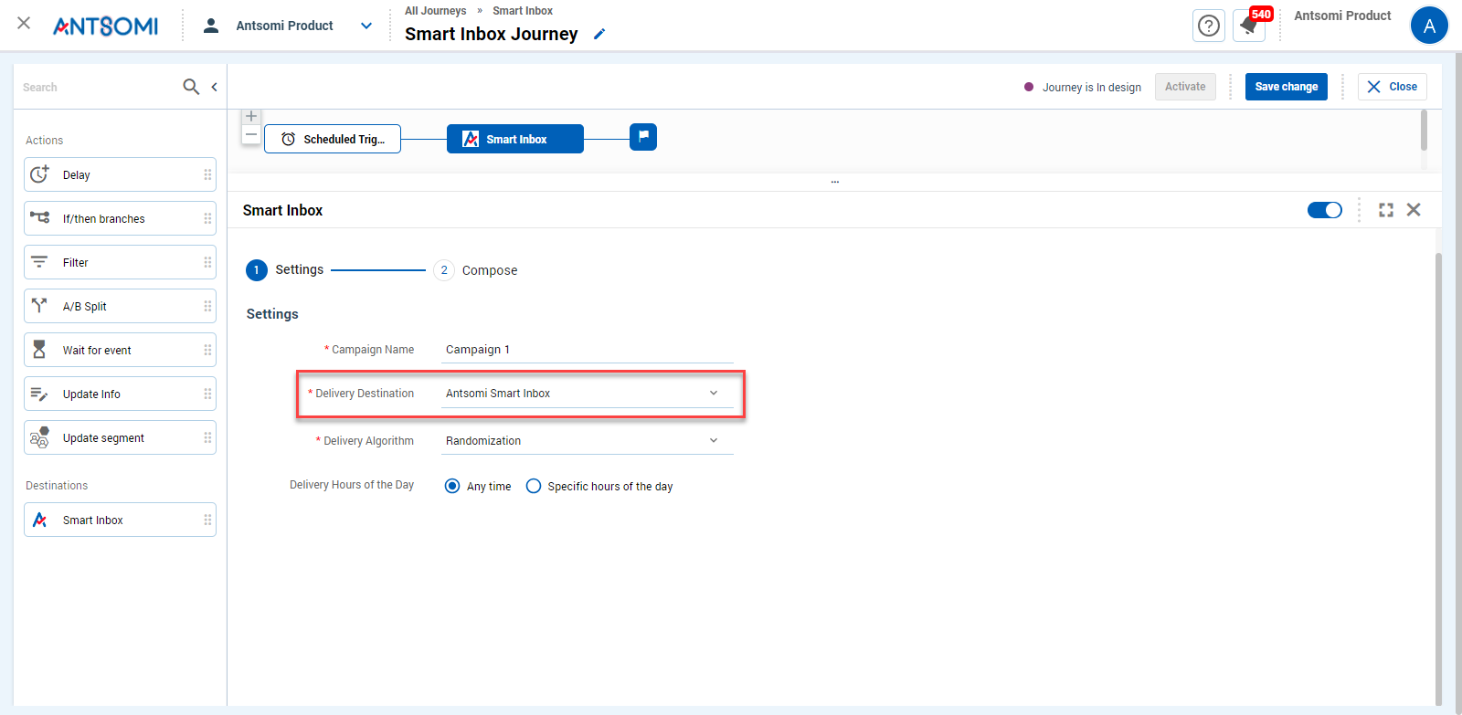Edit journey name with the pencil icon
Screen dimensions: 1462x715
pos(599,34)
